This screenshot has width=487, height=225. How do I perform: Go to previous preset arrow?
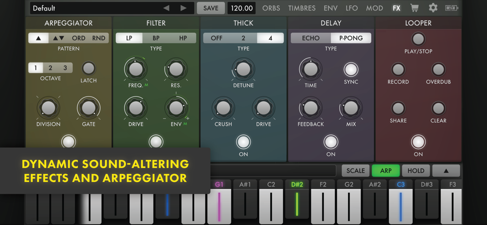pos(166,8)
